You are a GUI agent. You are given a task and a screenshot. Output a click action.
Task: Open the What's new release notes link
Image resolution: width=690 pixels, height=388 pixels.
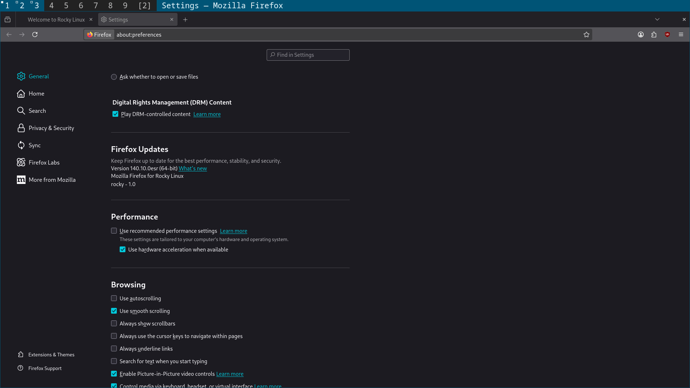(193, 168)
